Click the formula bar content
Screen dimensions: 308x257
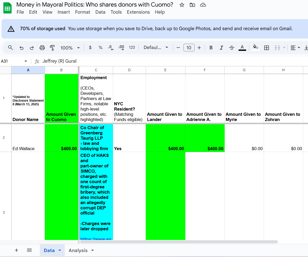(59, 61)
